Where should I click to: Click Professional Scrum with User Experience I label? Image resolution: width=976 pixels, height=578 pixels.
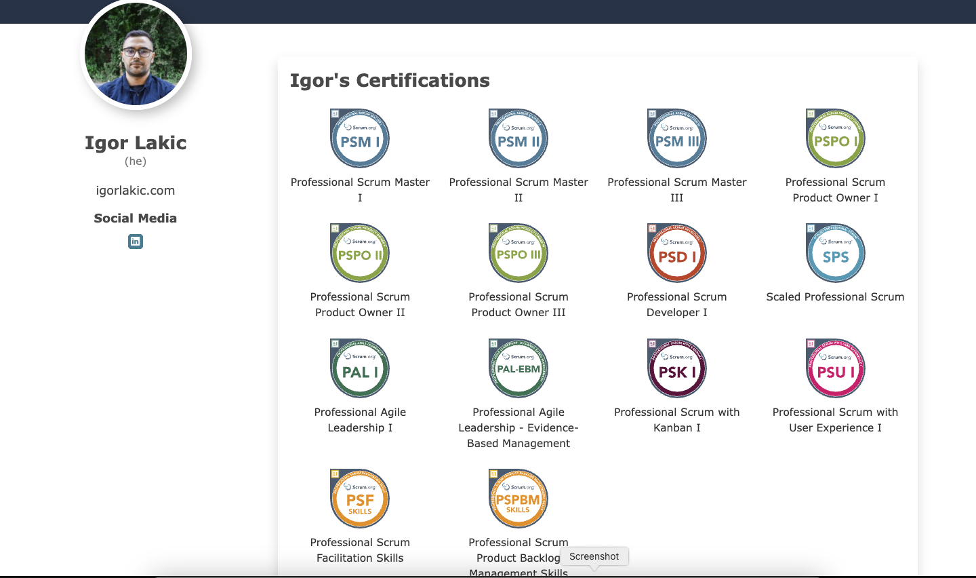[x=836, y=420]
